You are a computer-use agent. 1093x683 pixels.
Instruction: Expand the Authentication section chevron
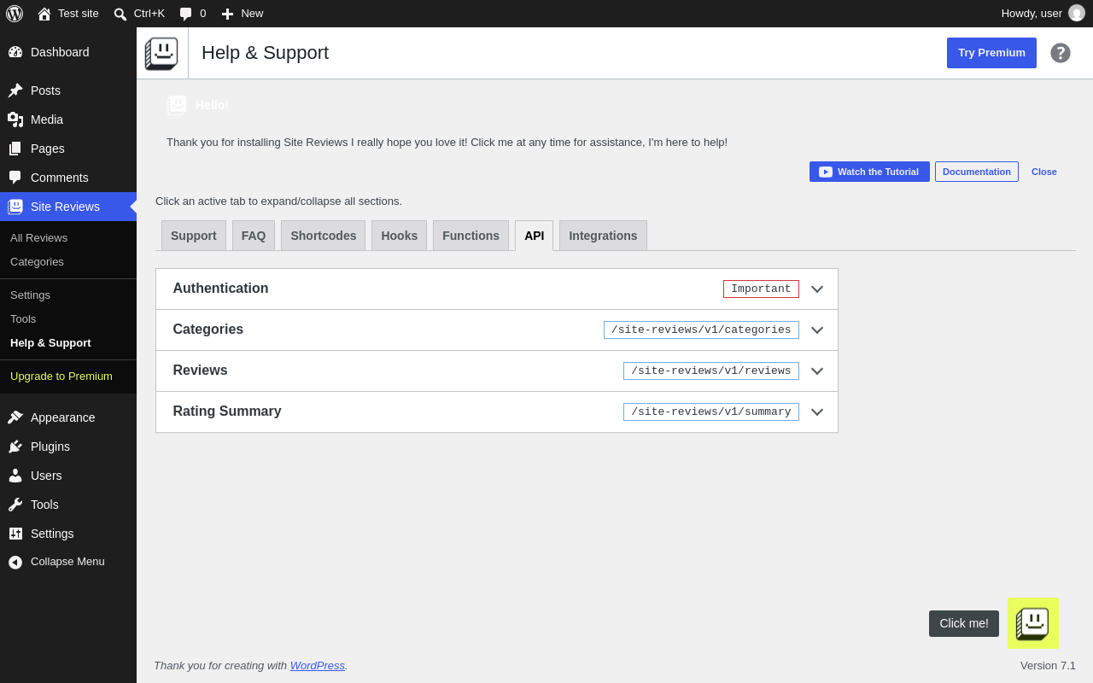tap(817, 289)
